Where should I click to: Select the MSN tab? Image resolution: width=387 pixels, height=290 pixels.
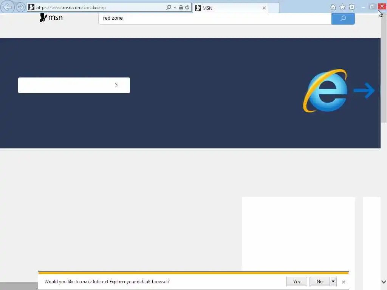pyautogui.click(x=230, y=8)
